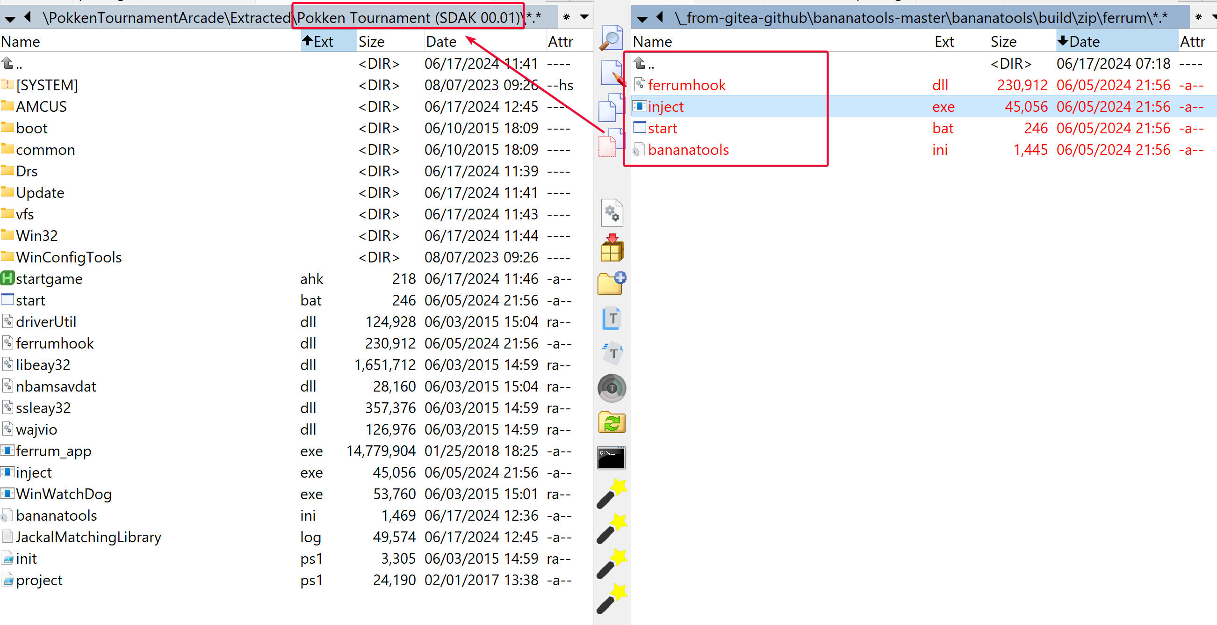Click the parent directory up-arrow icon in right panel

[x=639, y=63]
